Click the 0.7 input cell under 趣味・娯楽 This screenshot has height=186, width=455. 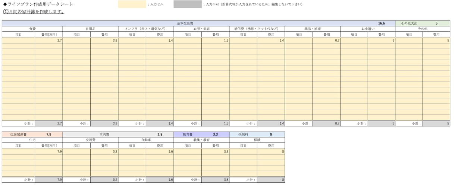326,40
